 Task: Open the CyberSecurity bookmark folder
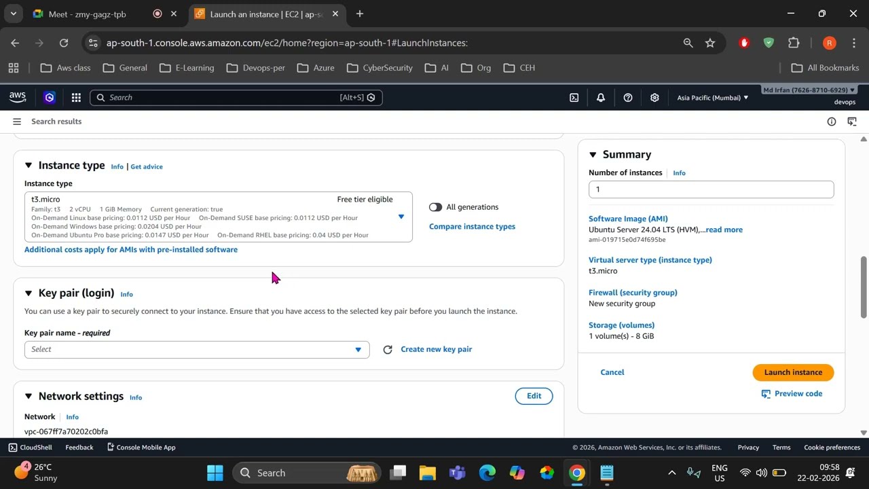[380, 68]
